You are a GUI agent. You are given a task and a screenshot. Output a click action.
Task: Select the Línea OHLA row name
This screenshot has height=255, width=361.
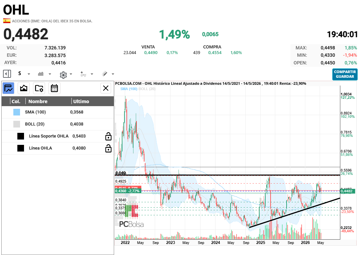tap(40, 148)
